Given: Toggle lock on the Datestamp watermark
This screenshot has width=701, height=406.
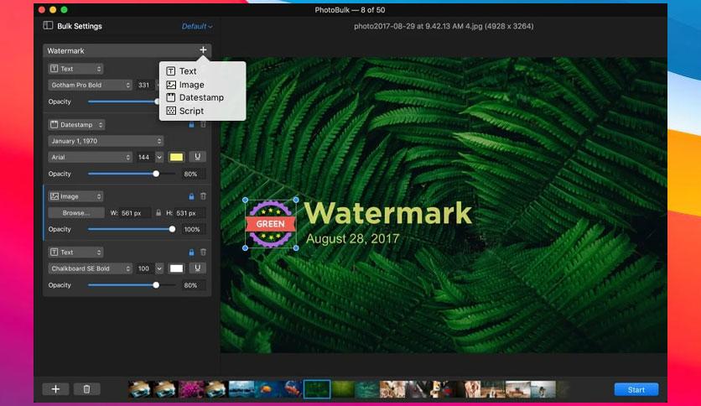Looking at the screenshot, I should click(x=191, y=125).
